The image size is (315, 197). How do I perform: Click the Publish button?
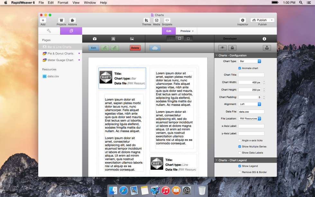tap(260, 20)
